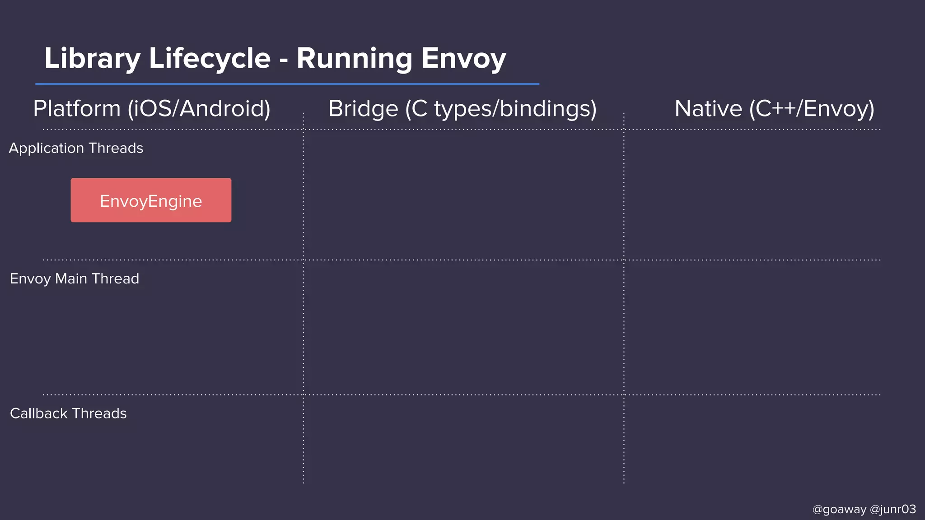Click the blue underline beneath the title
The height and width of the screenshot is (520, 925).
pos(287,84)
